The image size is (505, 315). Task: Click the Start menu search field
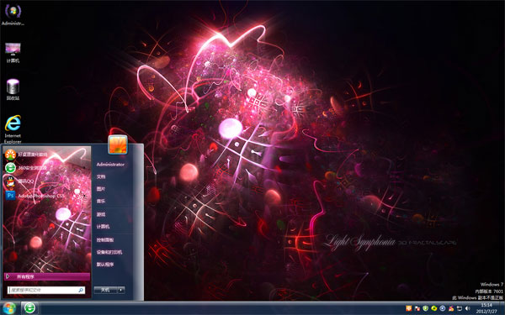46,291
